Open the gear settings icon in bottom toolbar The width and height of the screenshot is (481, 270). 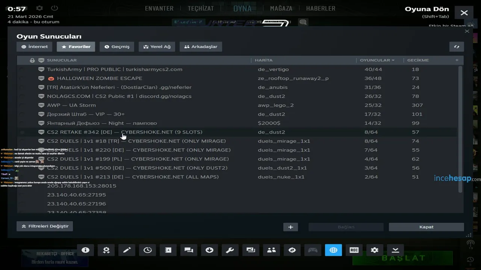[x=375, y=250]
